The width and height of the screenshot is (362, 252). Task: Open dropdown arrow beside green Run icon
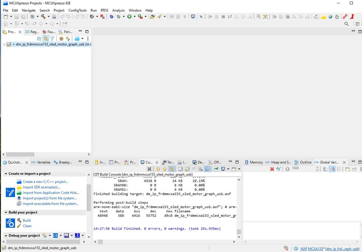pyautogui.click(x=135, y=16)
